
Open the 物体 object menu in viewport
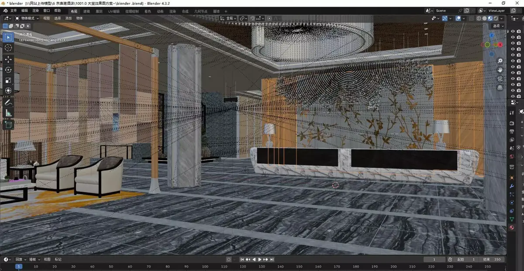click(79, 18)
